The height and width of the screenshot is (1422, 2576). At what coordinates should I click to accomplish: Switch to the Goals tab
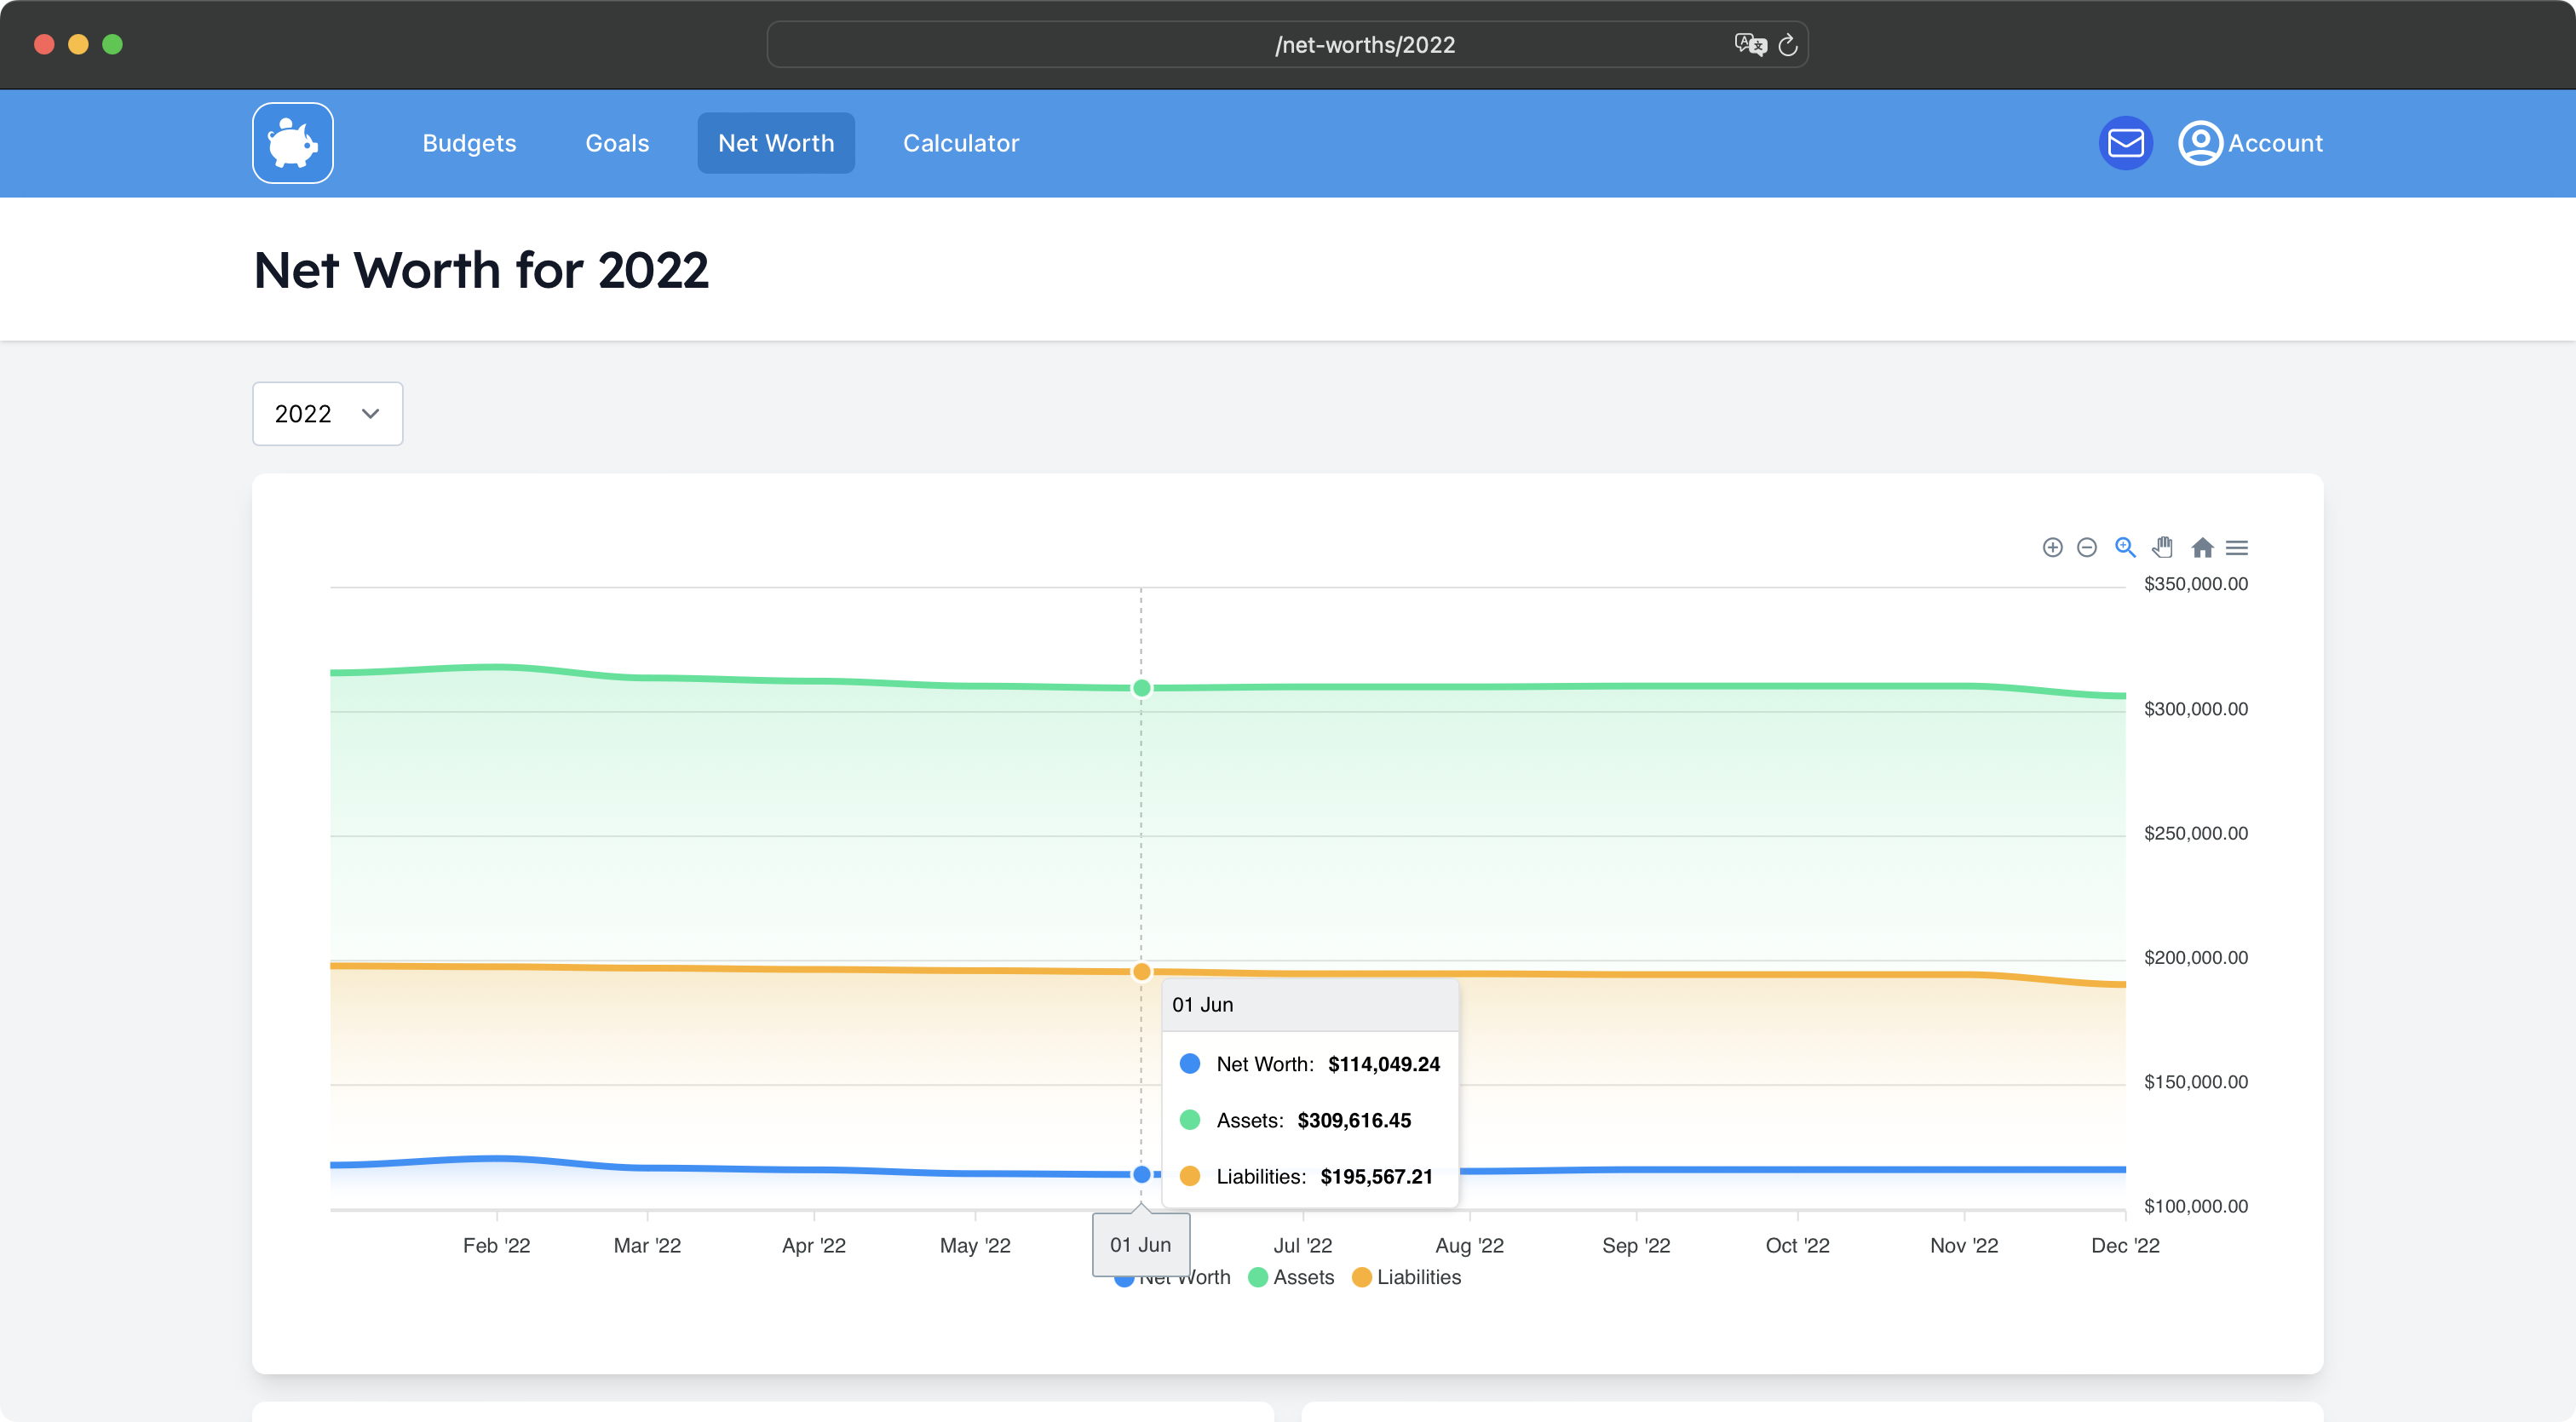(617, 143)
